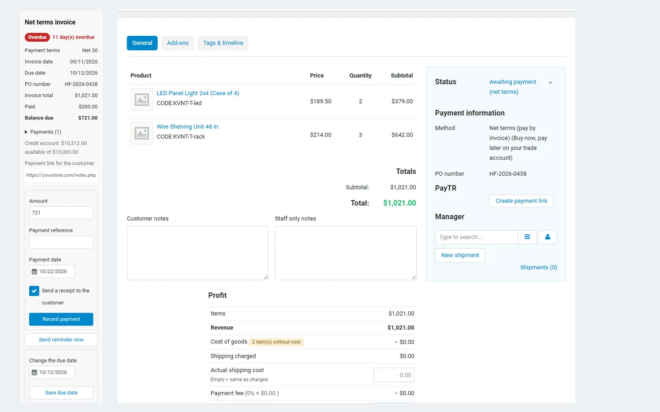The width and height of the screenshot is (660, 412).
Task: Open the Add-ons tab
Action: pos(178,43)
